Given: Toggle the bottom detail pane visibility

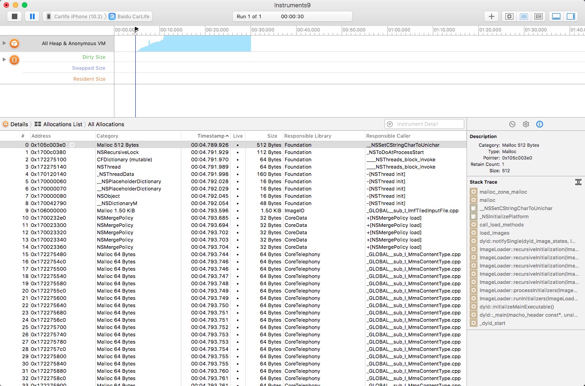Looking at the screenshot, I should (556, 16).
